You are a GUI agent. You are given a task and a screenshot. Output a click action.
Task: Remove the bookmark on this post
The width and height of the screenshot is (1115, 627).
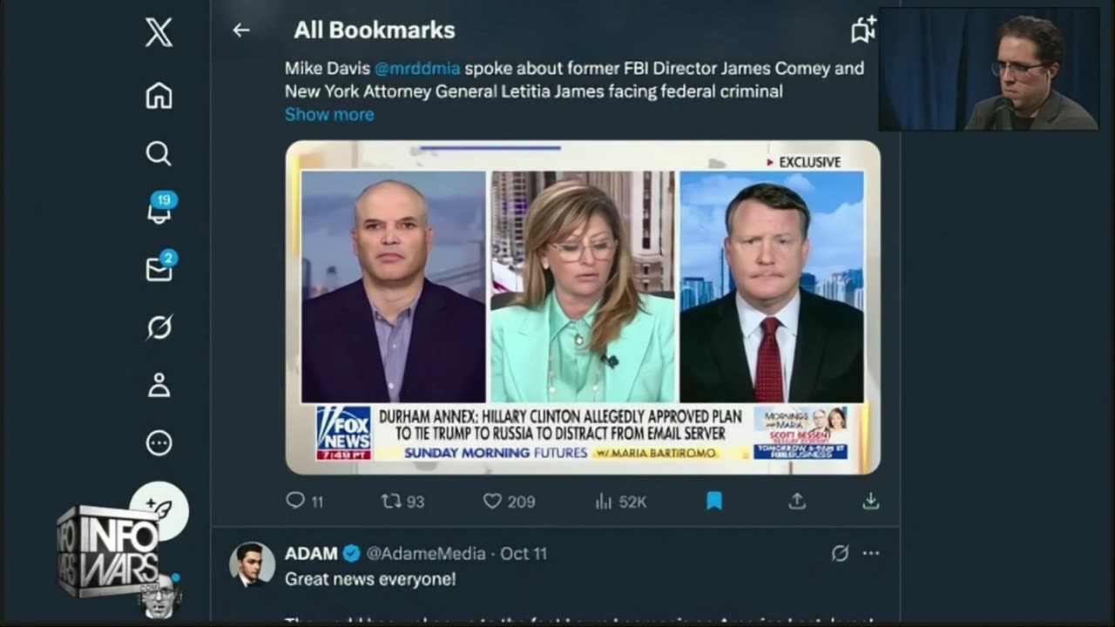(714, 501)
